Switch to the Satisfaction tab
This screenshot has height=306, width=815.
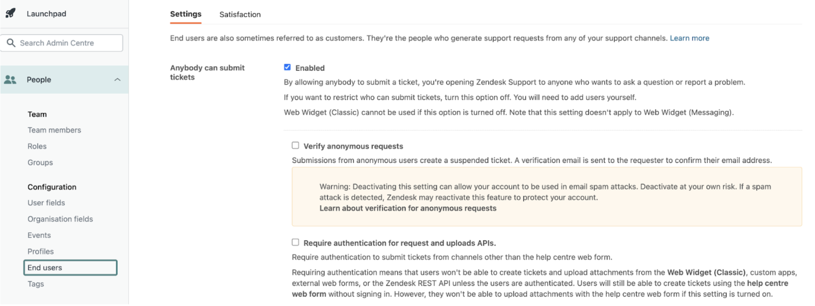click(x=240, y=15)
